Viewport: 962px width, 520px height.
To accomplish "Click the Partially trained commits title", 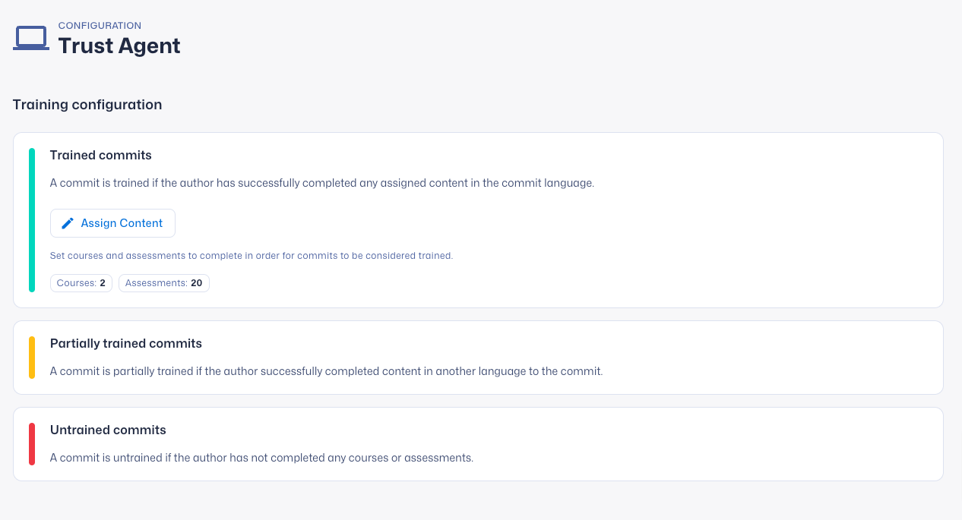I will click(126, 343).
